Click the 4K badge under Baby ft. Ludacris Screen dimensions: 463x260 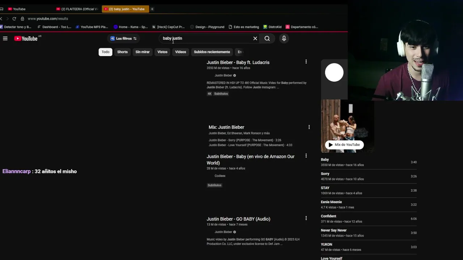point(209,94)
